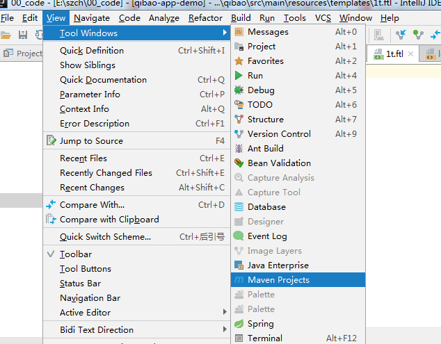Open the Edit menu
This screenshot has width=441, height=344.
pos(30,18)
